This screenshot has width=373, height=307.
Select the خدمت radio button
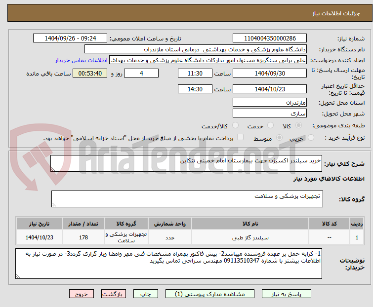tap(270, 125)
